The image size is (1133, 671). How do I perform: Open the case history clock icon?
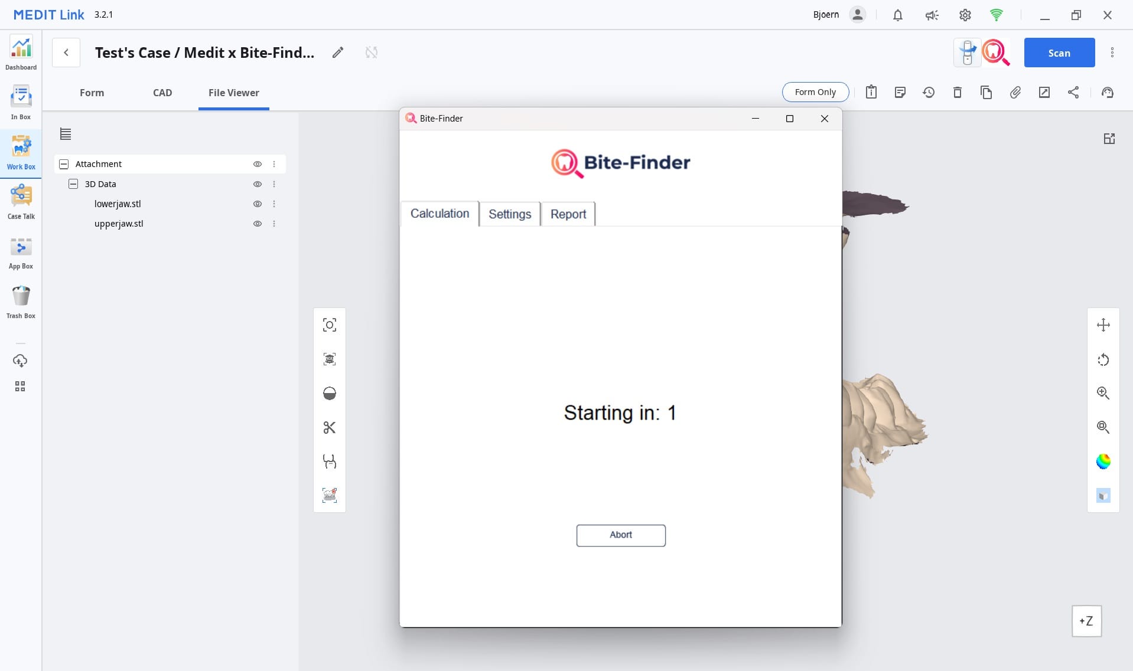pos(929,92)
